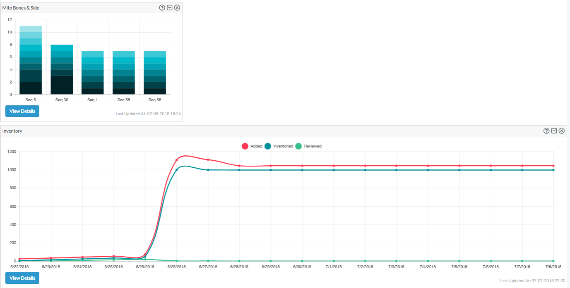Collapse the Mito Bones & Side panel
Image resolution: width=570 pixels, height=288 pixels.
[170, 7]
